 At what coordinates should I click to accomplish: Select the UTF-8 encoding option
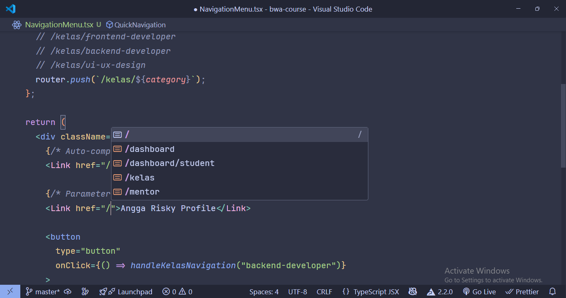click(298, 292)
